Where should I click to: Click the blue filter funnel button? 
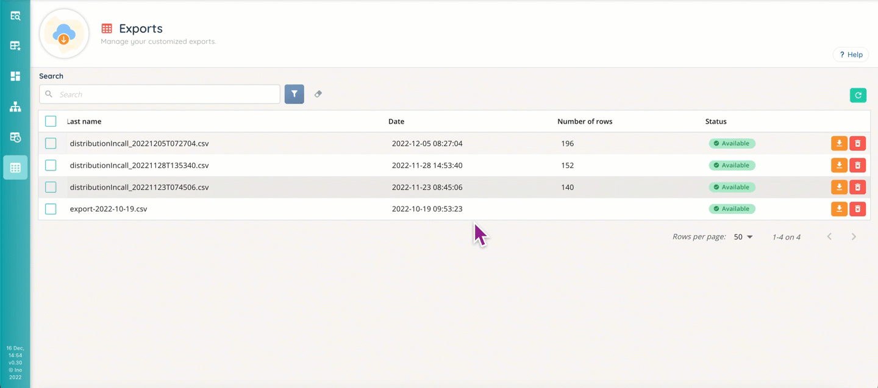coord(294,94)
